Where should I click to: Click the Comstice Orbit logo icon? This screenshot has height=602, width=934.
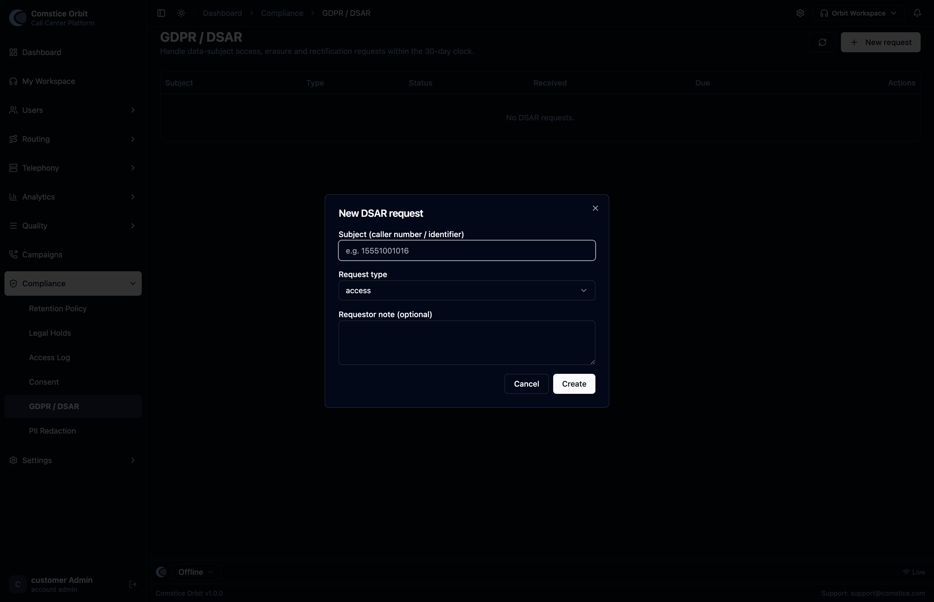[x=18, y=18]
